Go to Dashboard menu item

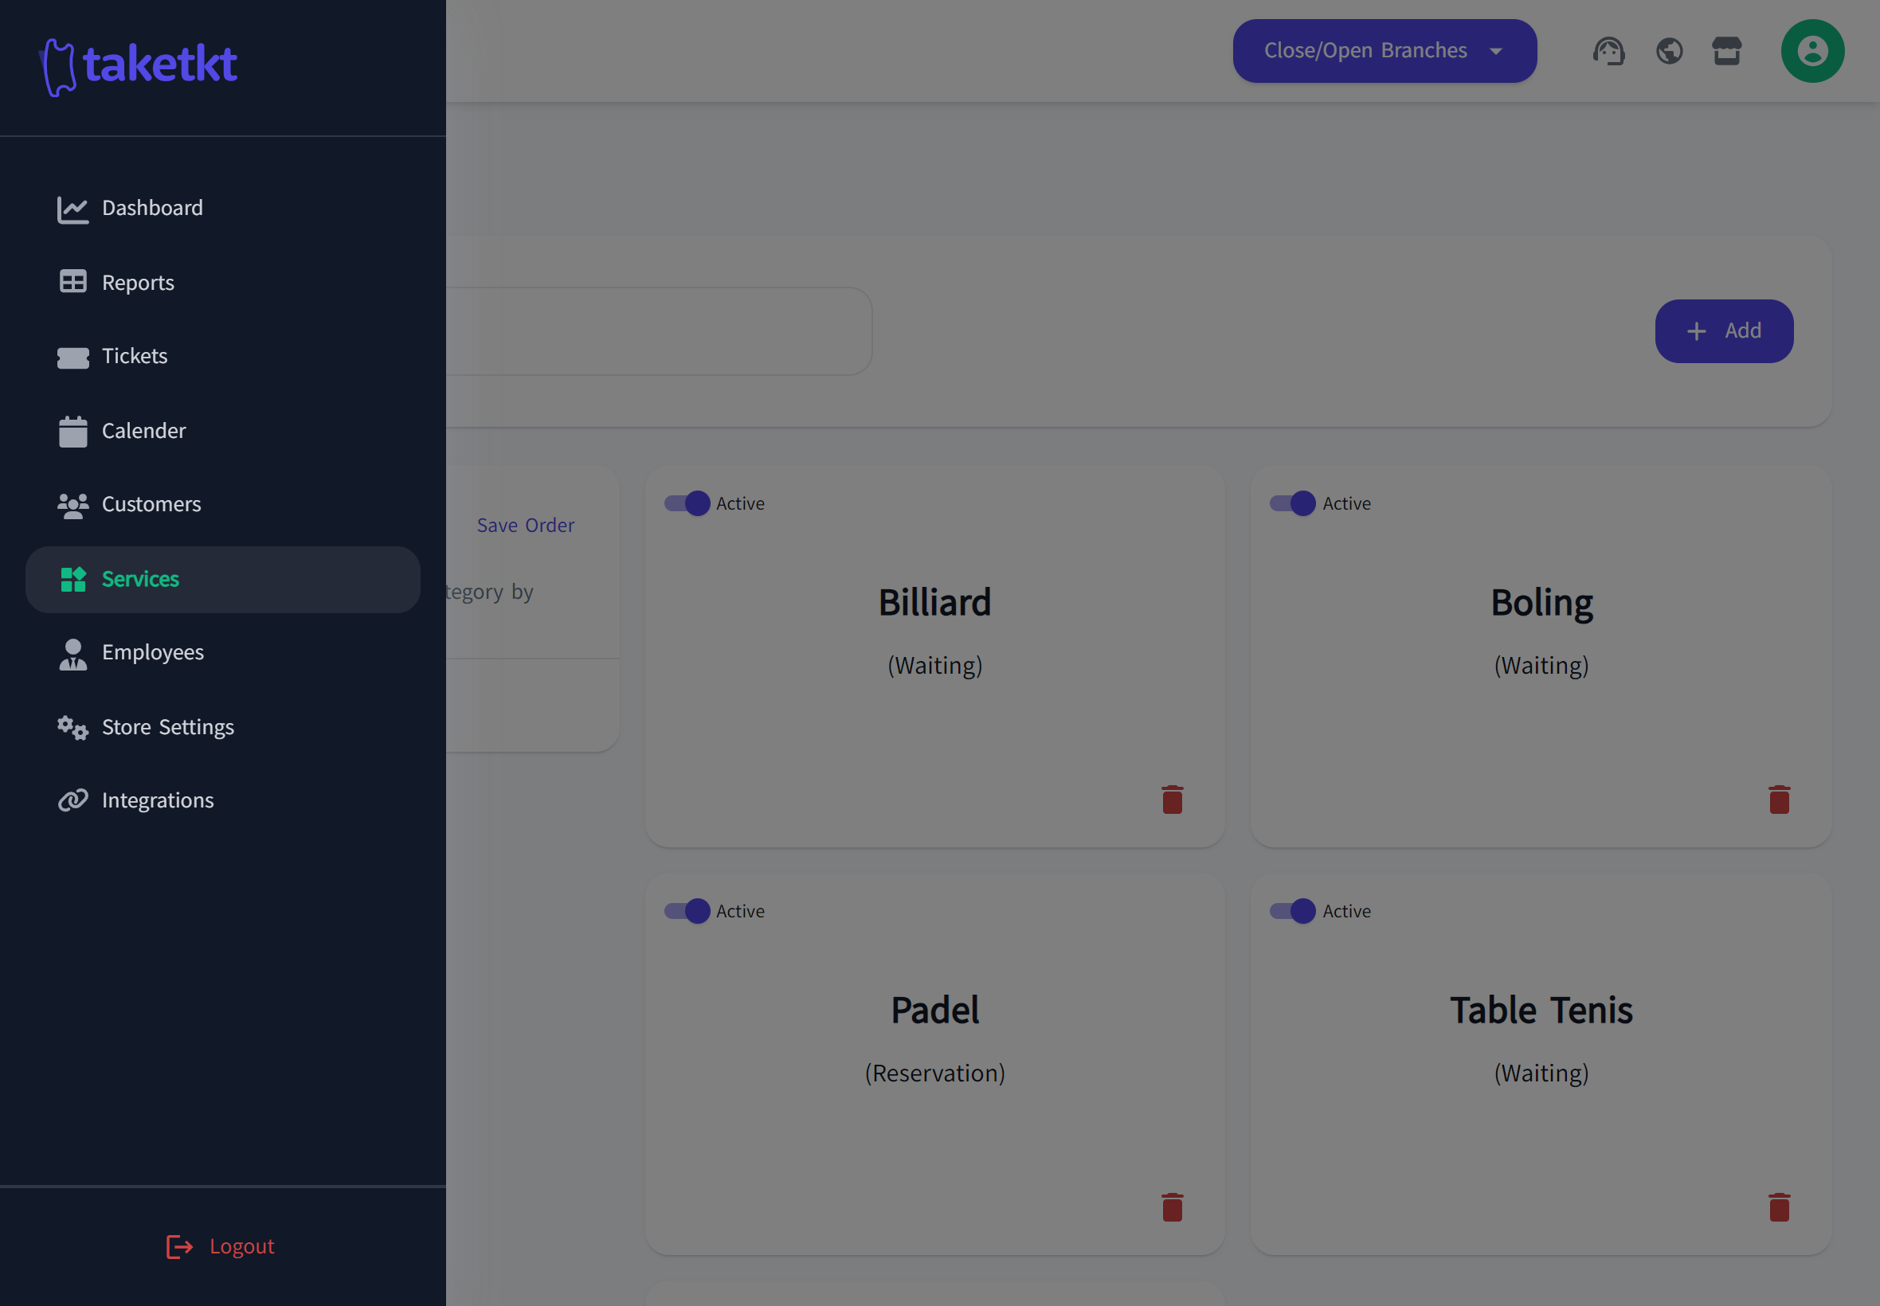coord(222,209)
